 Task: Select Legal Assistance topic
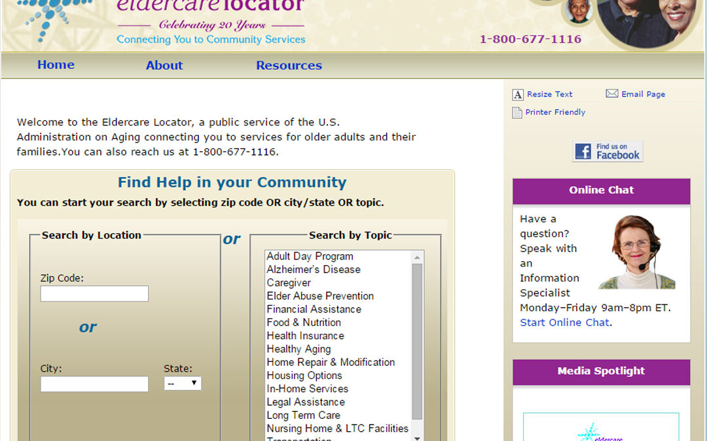click(x=306, y=402)
